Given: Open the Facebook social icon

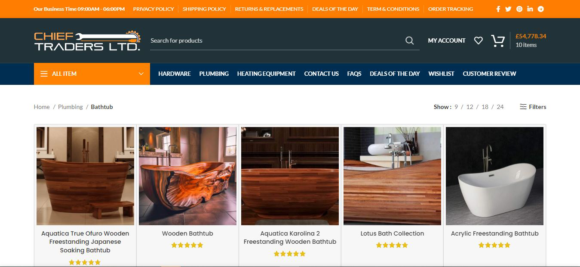Looking at the screenshot, I should coord(498,9).
